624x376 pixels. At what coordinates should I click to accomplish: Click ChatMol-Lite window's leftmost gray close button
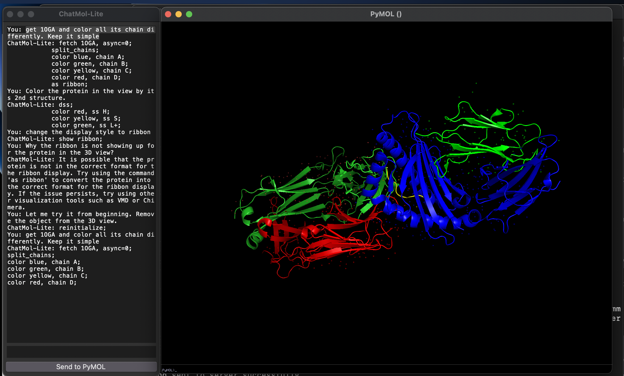tap(10, 14)
